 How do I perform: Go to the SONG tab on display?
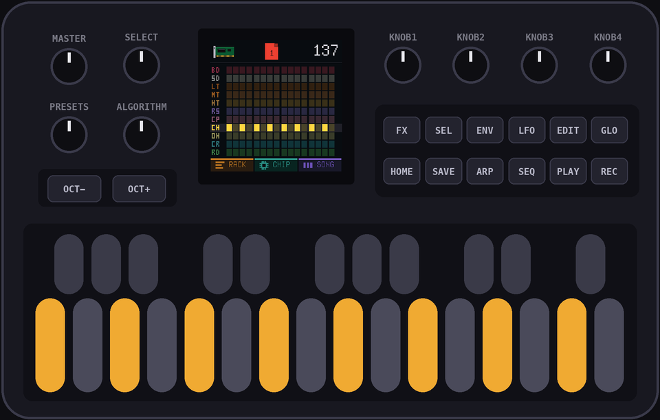click(x=320, y=165)
